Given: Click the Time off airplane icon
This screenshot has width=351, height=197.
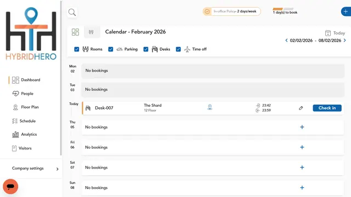Looking at the screenshot, I should click(x=187, y=49).
